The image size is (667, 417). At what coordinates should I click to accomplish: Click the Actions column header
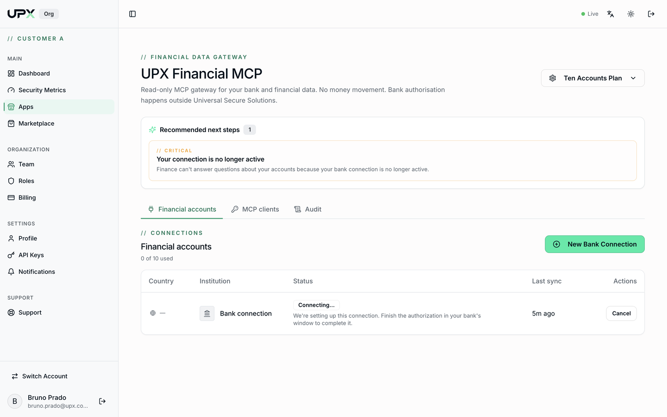pyautogui.click(x=625, y=281)
